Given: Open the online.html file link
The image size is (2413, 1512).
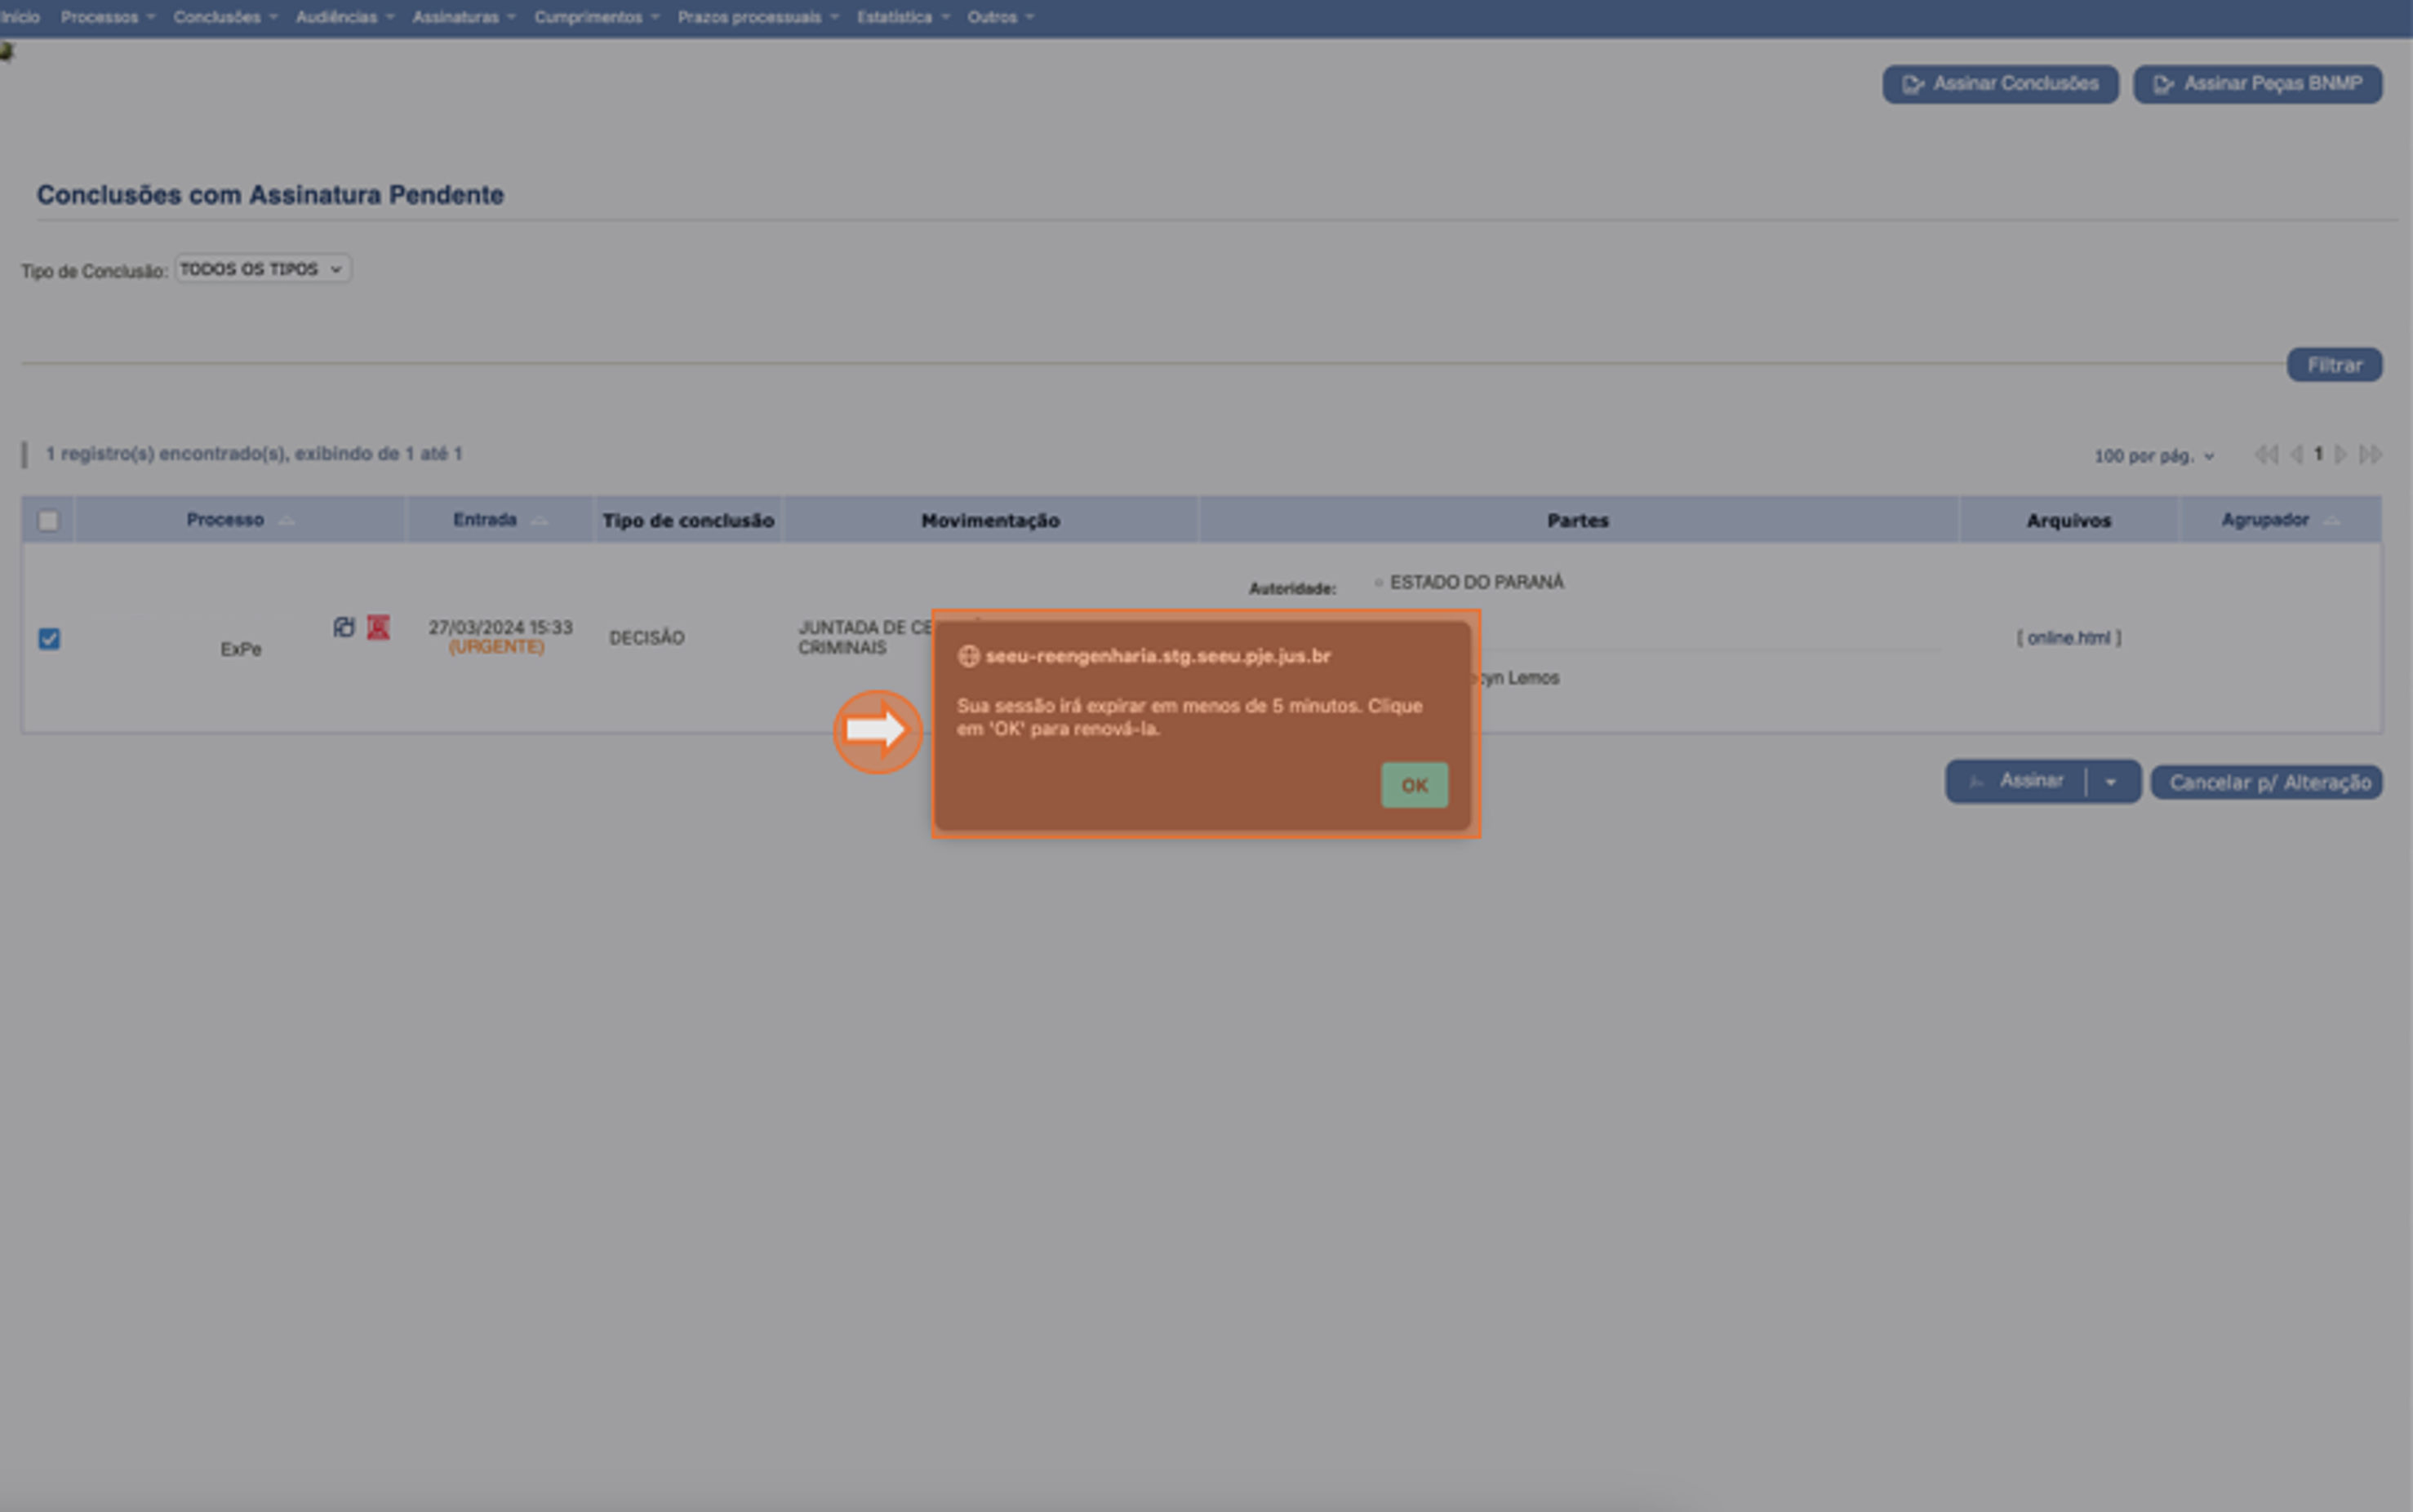Looking at the screenshot, I should (2070, 637).
